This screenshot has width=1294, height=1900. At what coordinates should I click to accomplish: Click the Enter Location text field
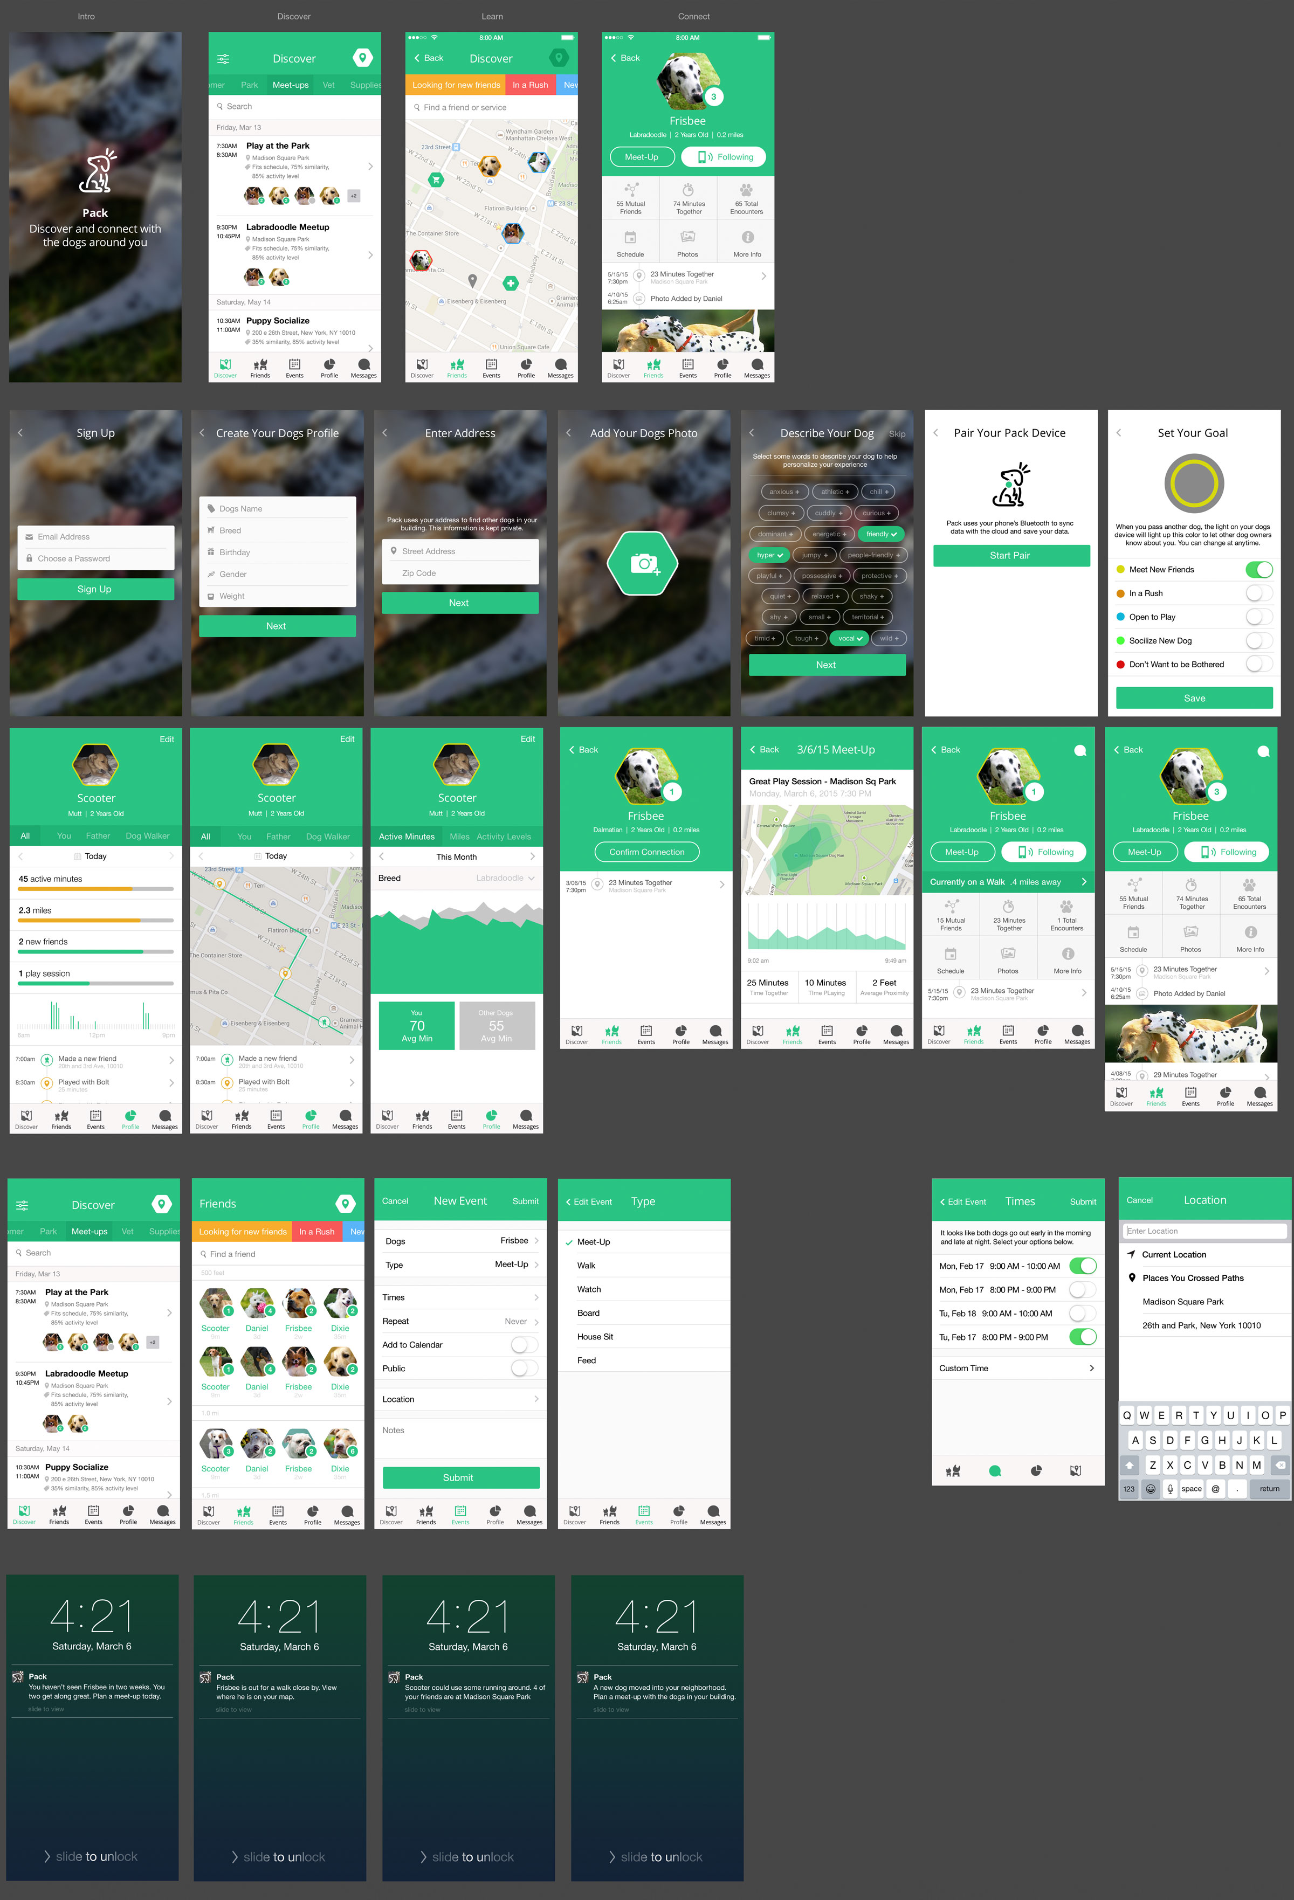pos(1204,1231)
